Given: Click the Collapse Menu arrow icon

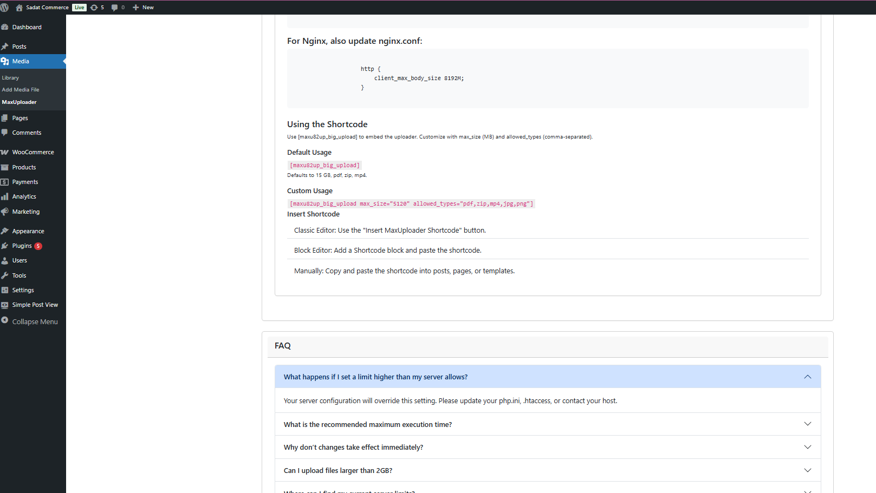Looking at the screenshot, I should (x=5, y=320).
